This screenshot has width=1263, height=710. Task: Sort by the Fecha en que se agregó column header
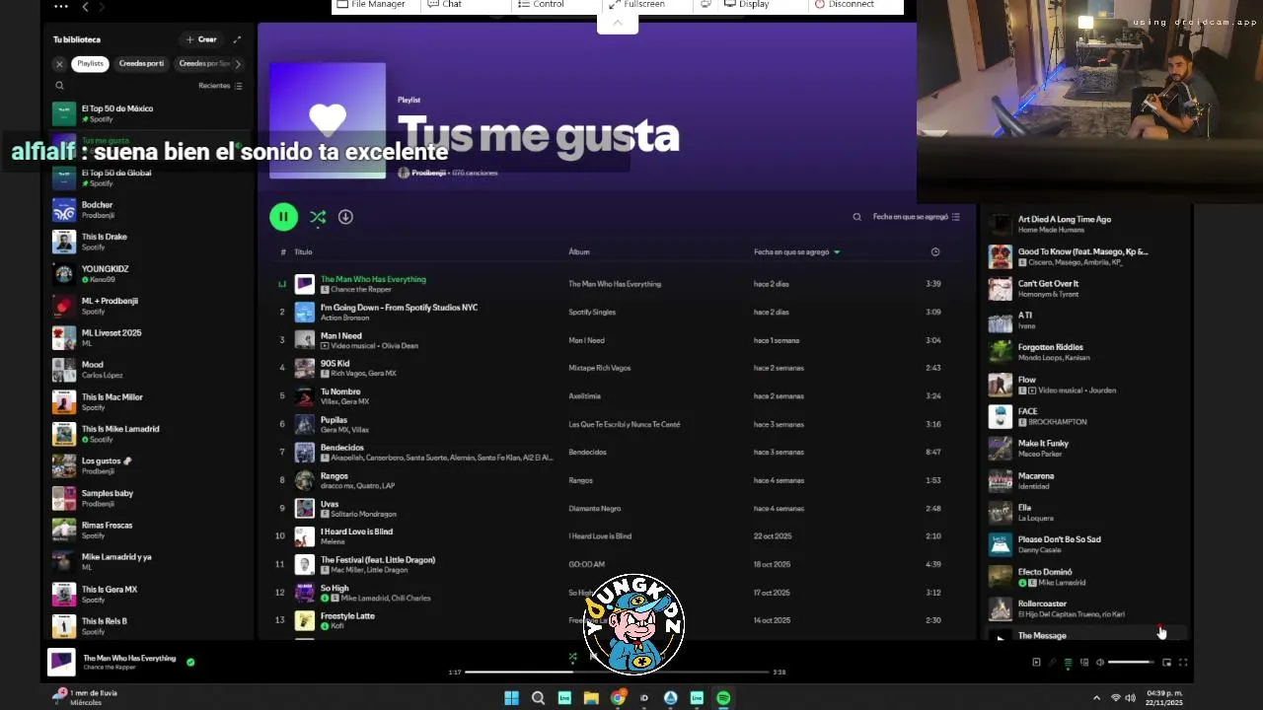(x=796, y=251)
